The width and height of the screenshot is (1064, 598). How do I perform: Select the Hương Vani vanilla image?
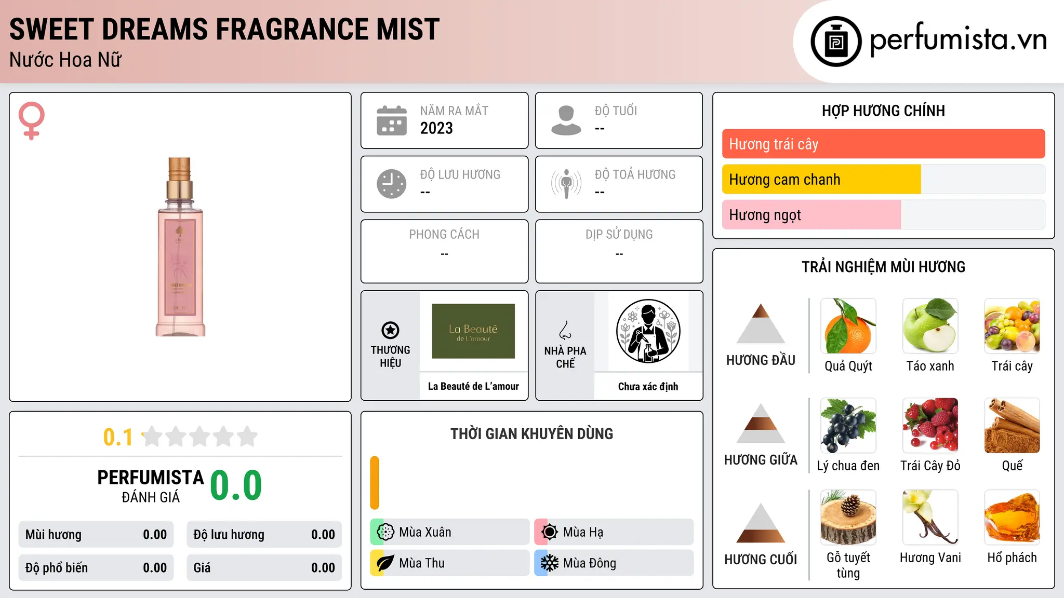[930, 518]
